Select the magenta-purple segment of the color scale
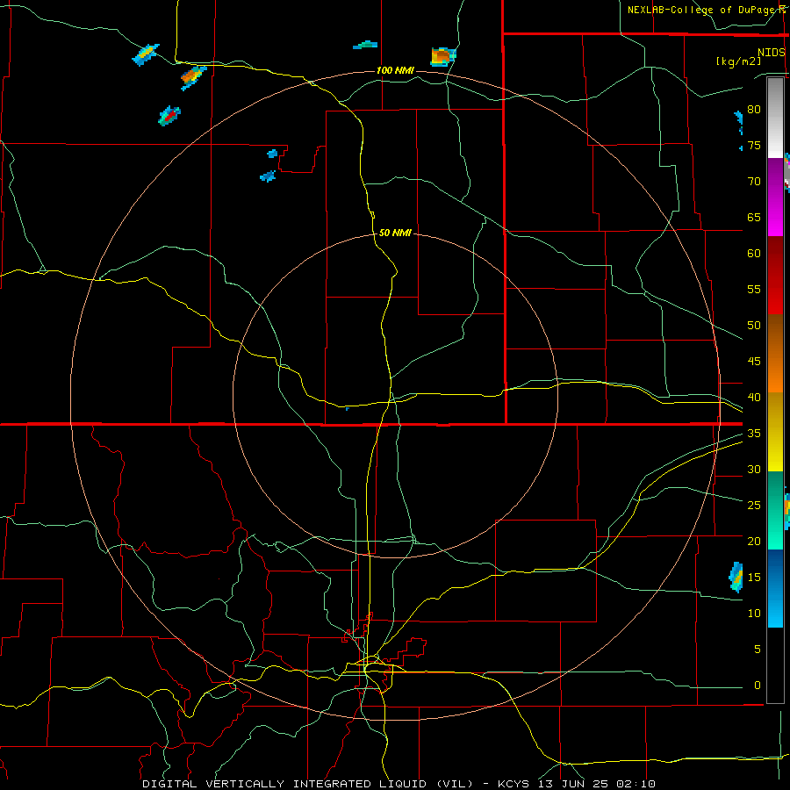 coord(775,197)
